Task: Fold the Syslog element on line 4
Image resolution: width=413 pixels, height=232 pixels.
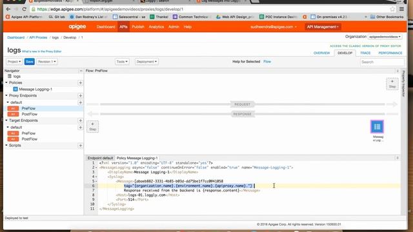Action: tap(96, 177)
